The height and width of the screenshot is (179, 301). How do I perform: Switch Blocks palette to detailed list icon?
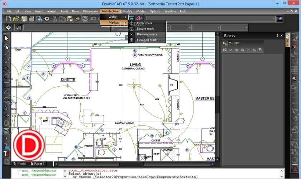tap(236, 44)
